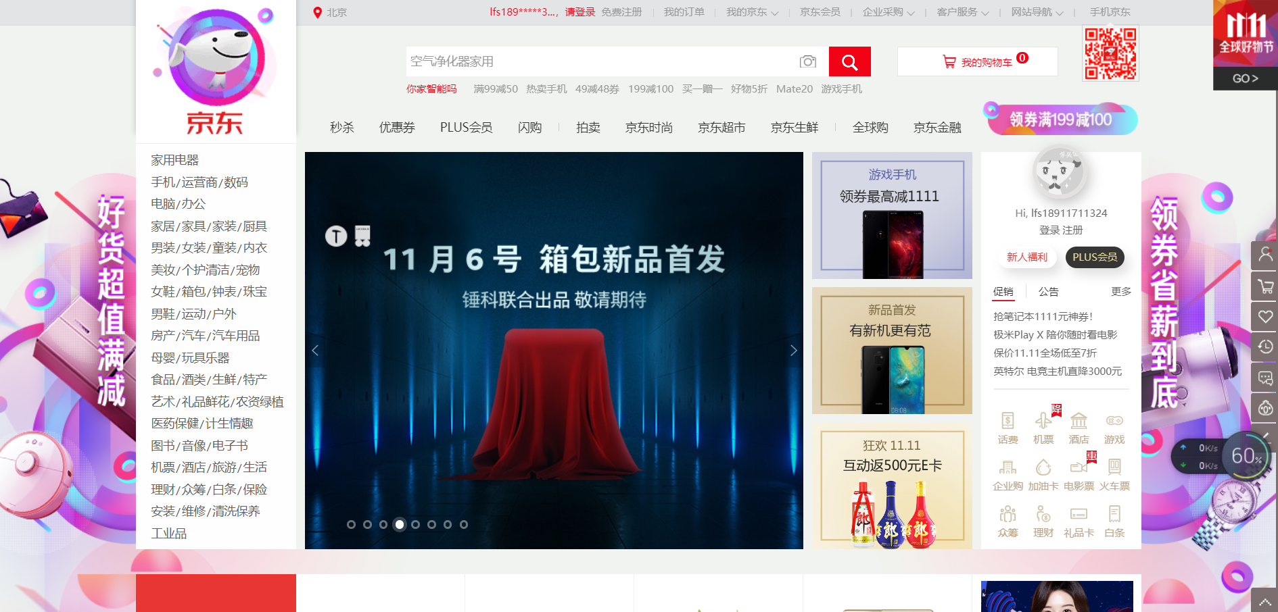
Task: Expand the 企业采购 dropdown
Action: [x=889, y=12]
